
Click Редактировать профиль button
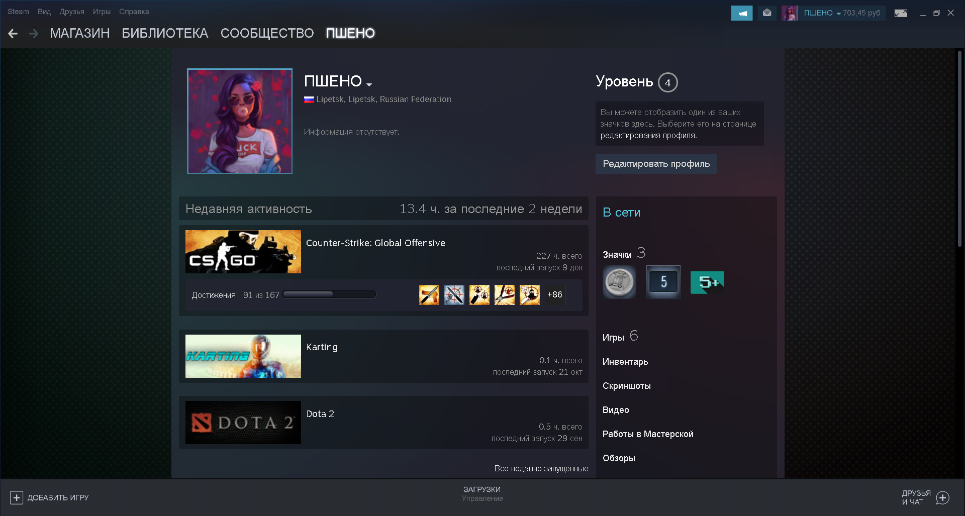coord(656,164)
